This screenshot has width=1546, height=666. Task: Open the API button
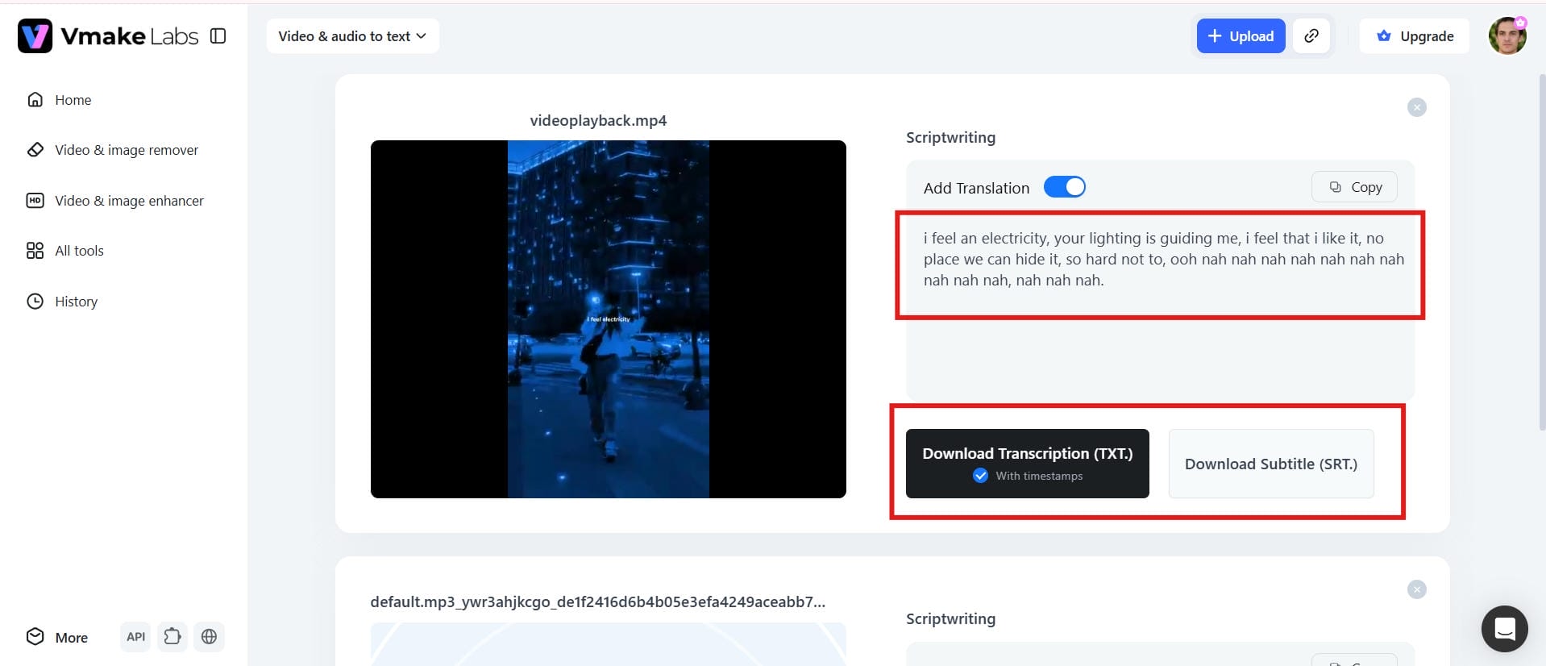pyautogui.click(x=135, y=637)
